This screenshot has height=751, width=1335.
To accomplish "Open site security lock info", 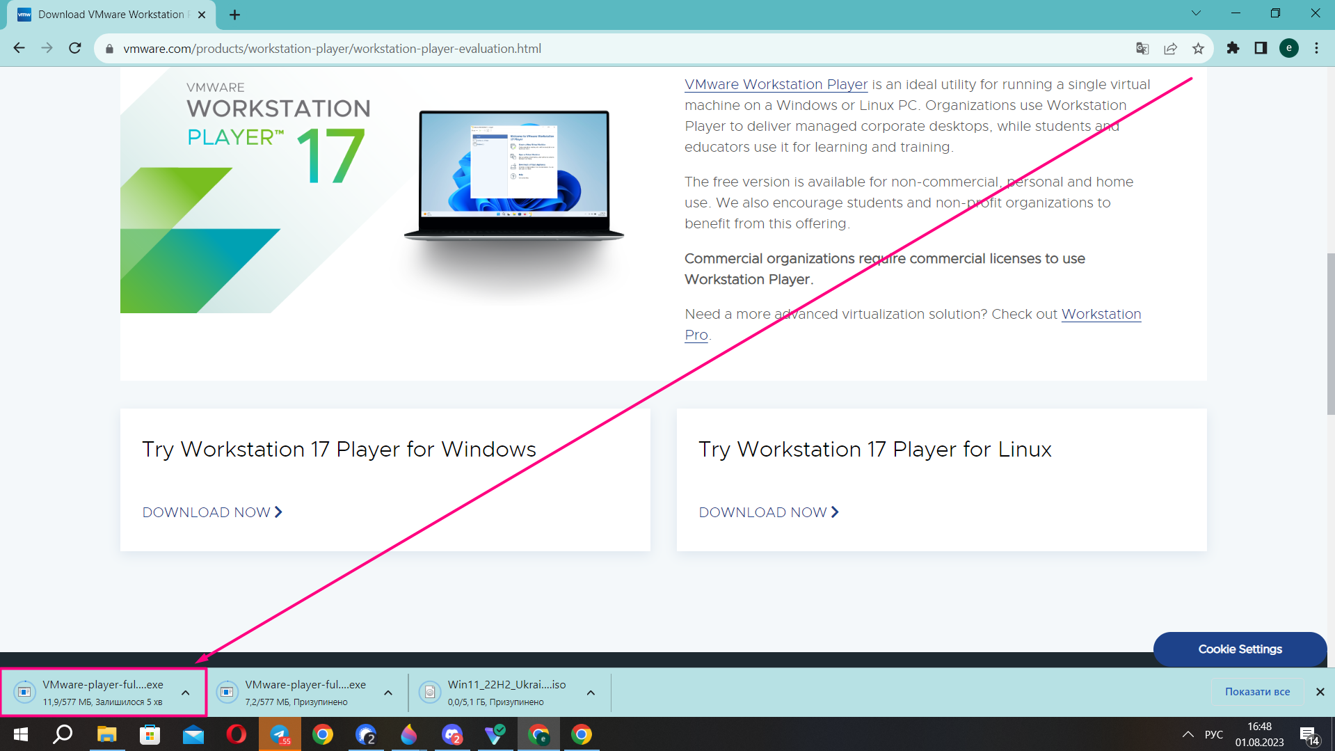I will pos(109,49).
